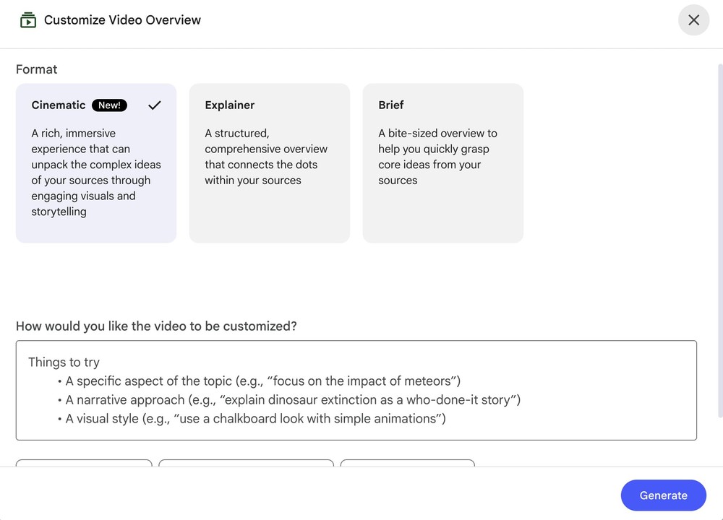Close the Customize Video Overview dialog
723x520 pixels.
point(693,20)
